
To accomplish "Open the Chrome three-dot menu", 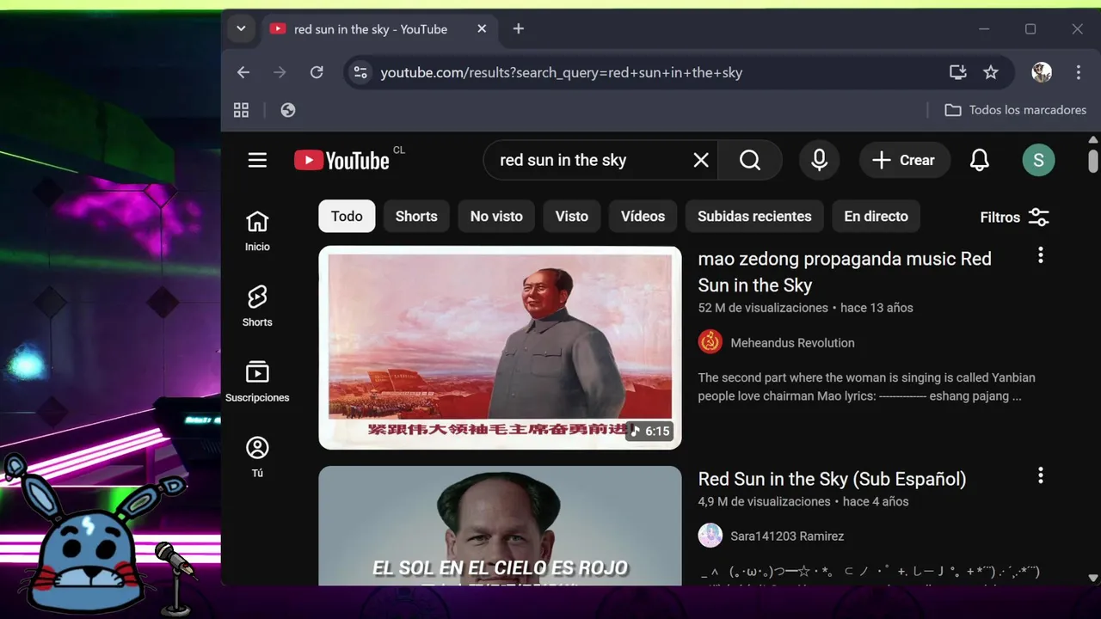I will (x=1078, y=72).
